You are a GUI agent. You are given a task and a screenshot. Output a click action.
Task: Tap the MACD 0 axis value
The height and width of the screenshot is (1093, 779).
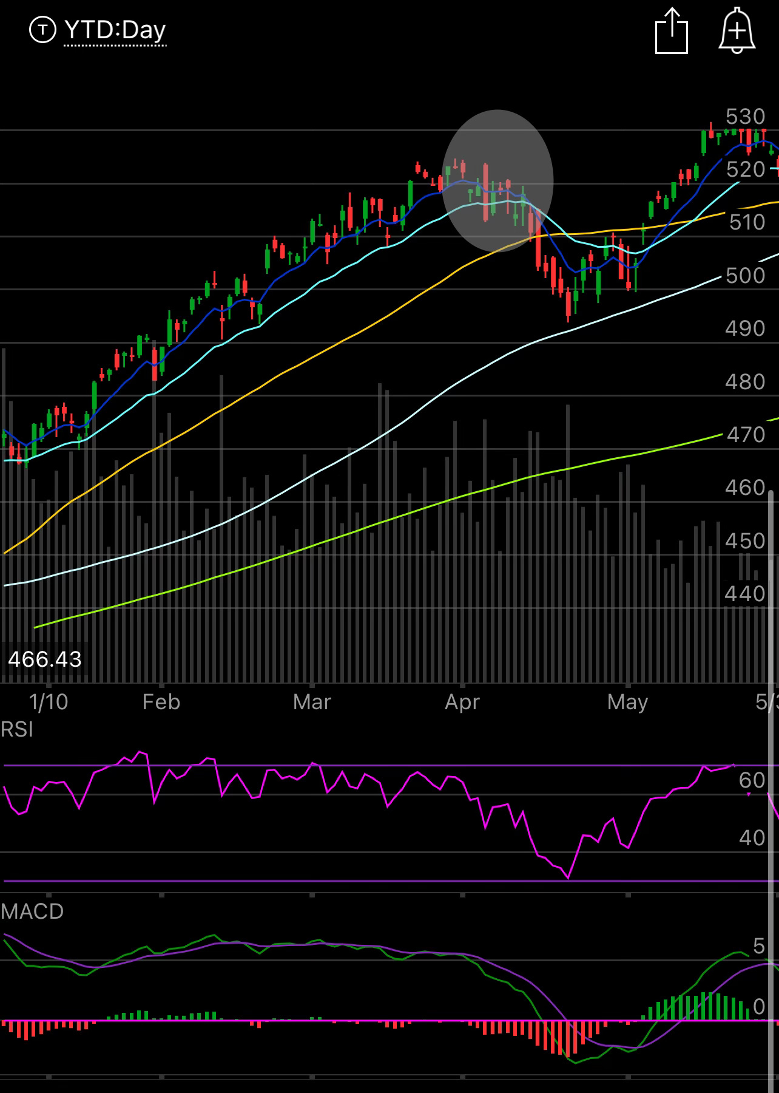pyautogui.click(x=759, y=1007)
